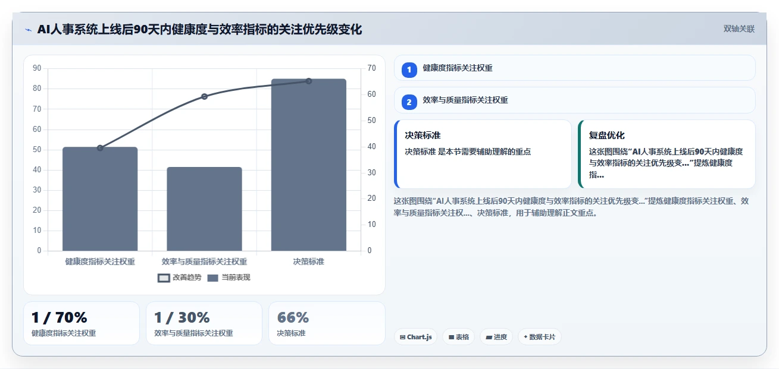Click the star icon in 数据卡片 tag

tap(525, 337)
